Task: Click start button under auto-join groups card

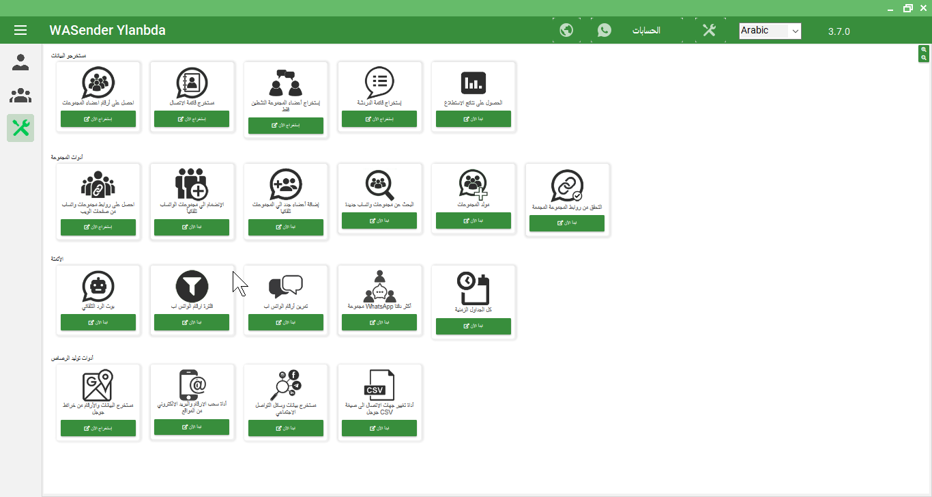Action: (x=192, y=227)
